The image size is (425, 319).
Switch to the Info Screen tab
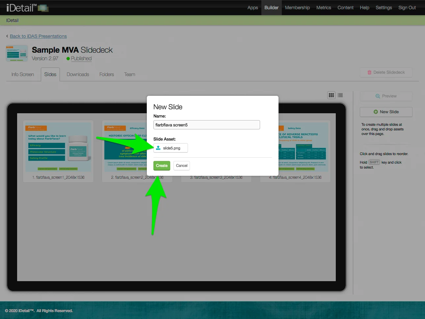pos(23,74)
